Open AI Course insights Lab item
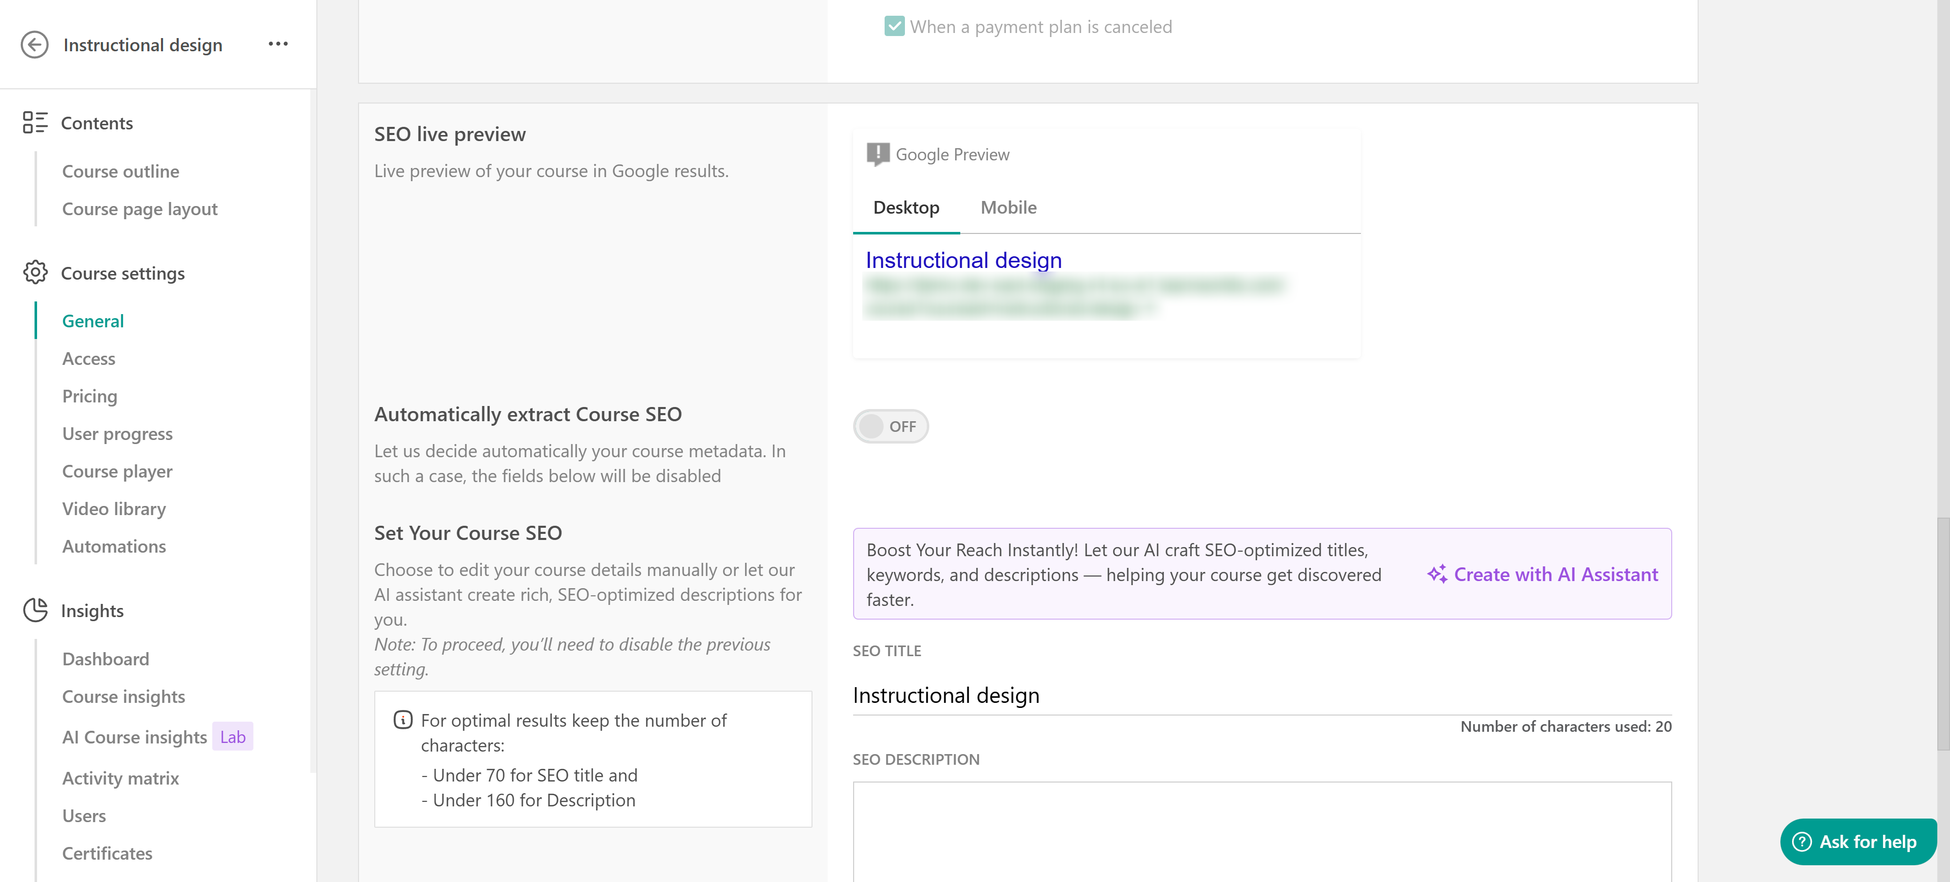This screenshot has width=1950, height=882. coord(135,737)
